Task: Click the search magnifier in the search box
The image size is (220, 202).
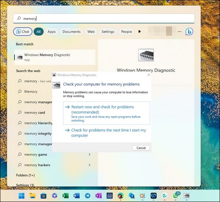Action: 19,18
